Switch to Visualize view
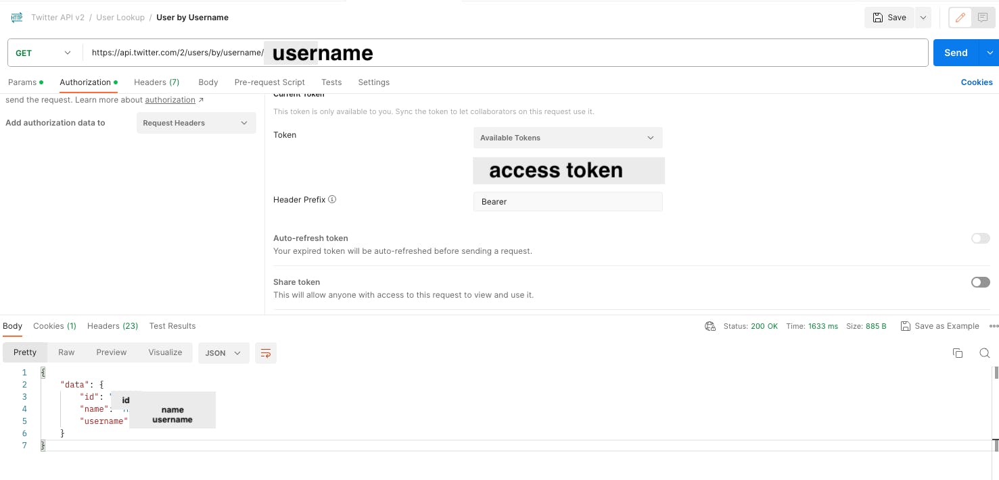 tap(166, 352)
